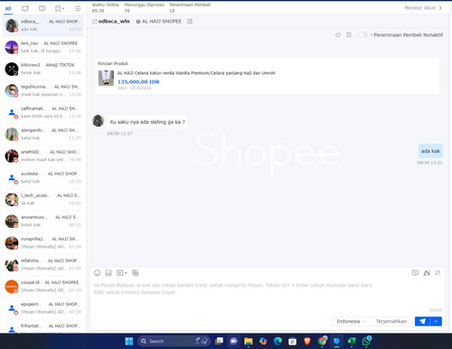
Task: Open the epsgeim conversation
Action: [x=43, y=307]
